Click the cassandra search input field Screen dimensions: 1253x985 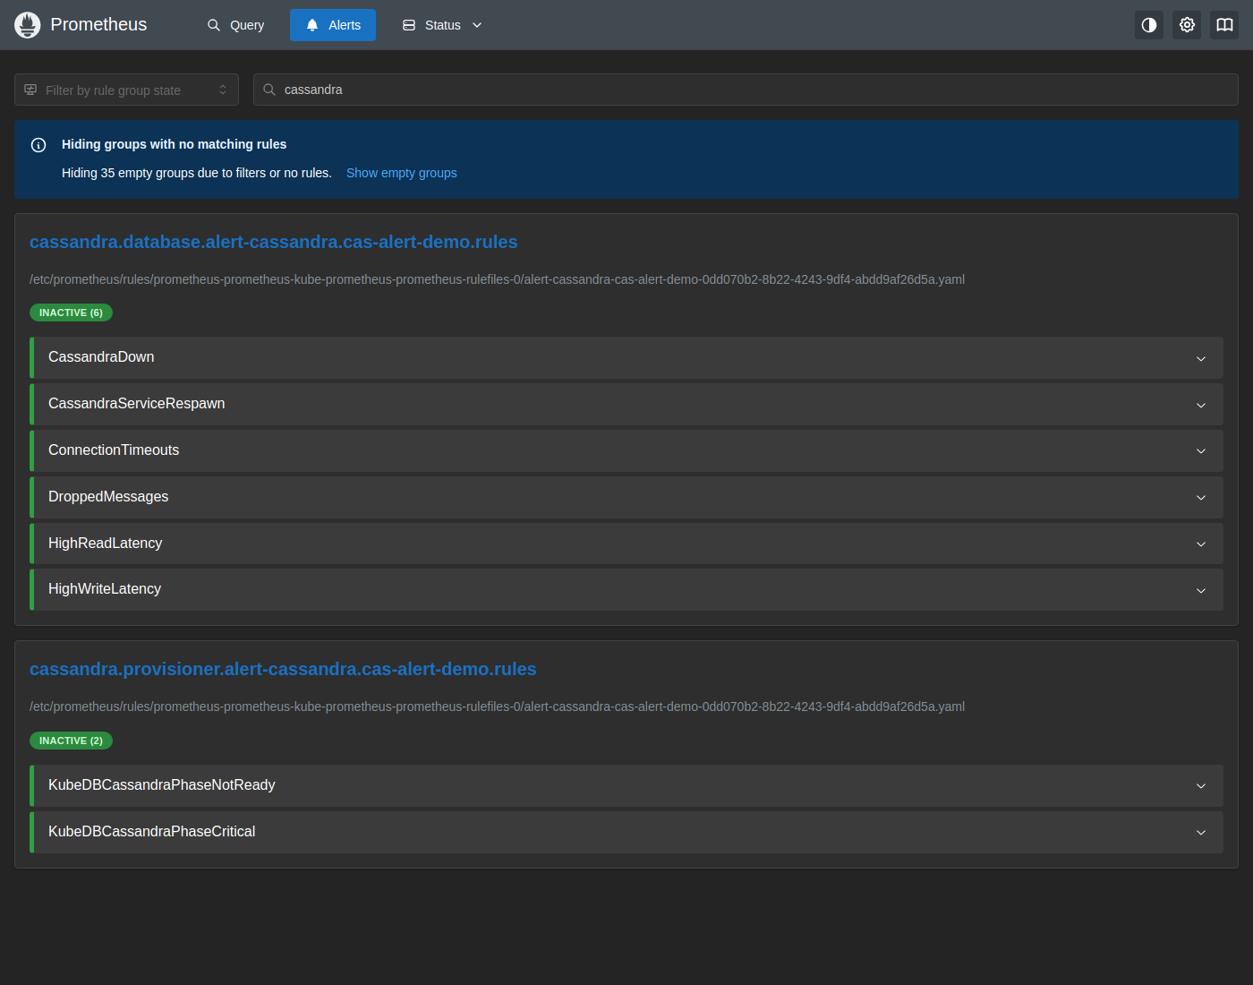point(746,90)
